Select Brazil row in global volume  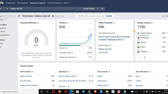(x=143, y=47)
